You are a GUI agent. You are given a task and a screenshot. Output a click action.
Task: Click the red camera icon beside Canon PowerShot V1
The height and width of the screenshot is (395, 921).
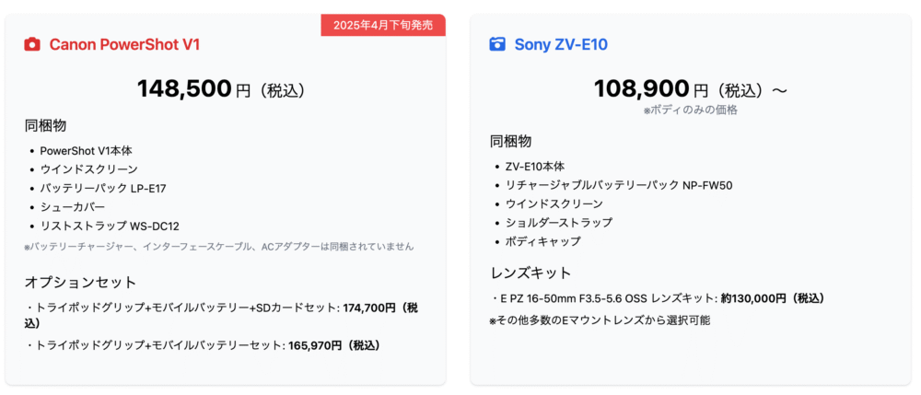point(31,44)
